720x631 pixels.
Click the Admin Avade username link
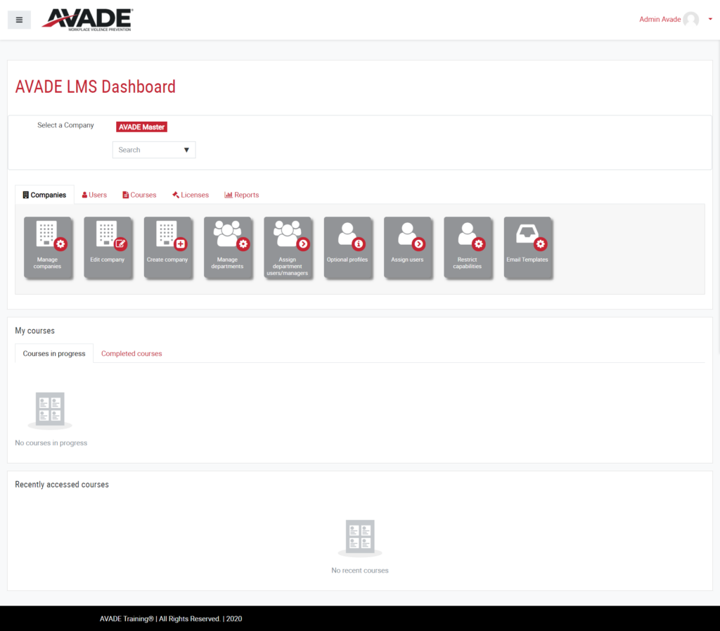pyautogui.click(x=660, y=19)
